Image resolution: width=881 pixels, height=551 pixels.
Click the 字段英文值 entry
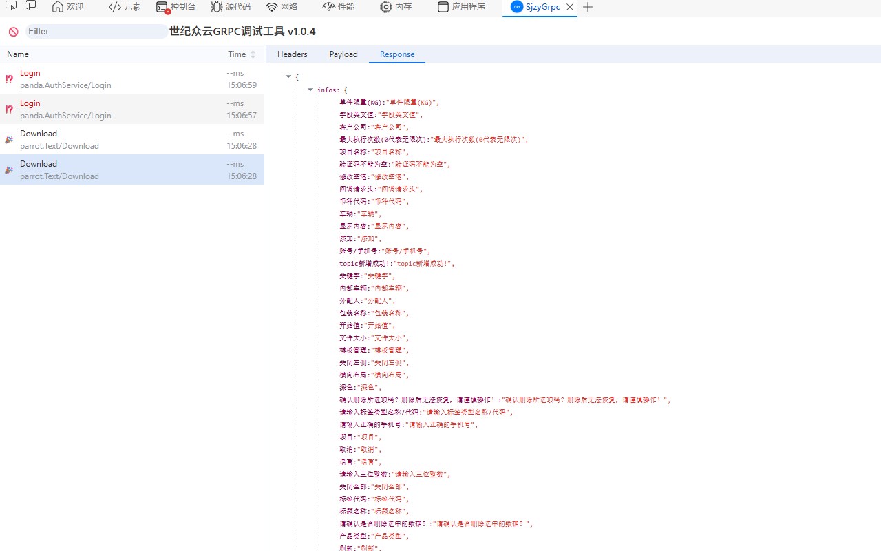click(381, 115)
